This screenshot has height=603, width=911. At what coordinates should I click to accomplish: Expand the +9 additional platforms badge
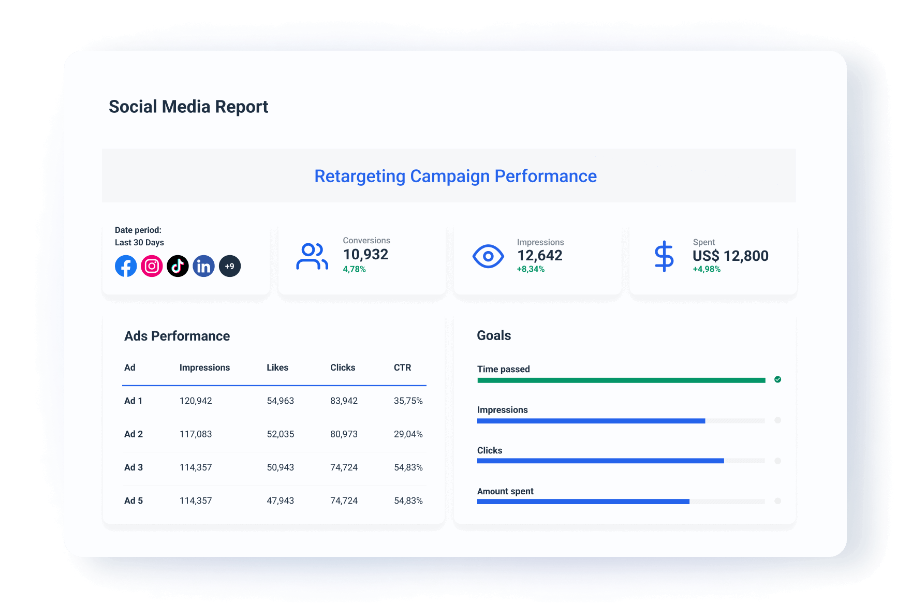tap(230, 266)
